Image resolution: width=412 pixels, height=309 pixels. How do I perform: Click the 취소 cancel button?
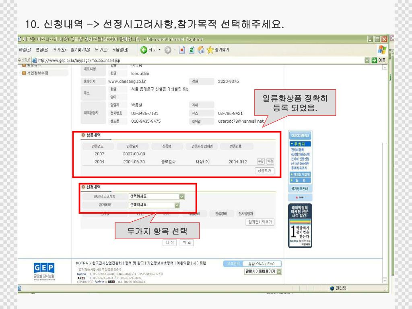pyautogui.click(x=187, y=243)
